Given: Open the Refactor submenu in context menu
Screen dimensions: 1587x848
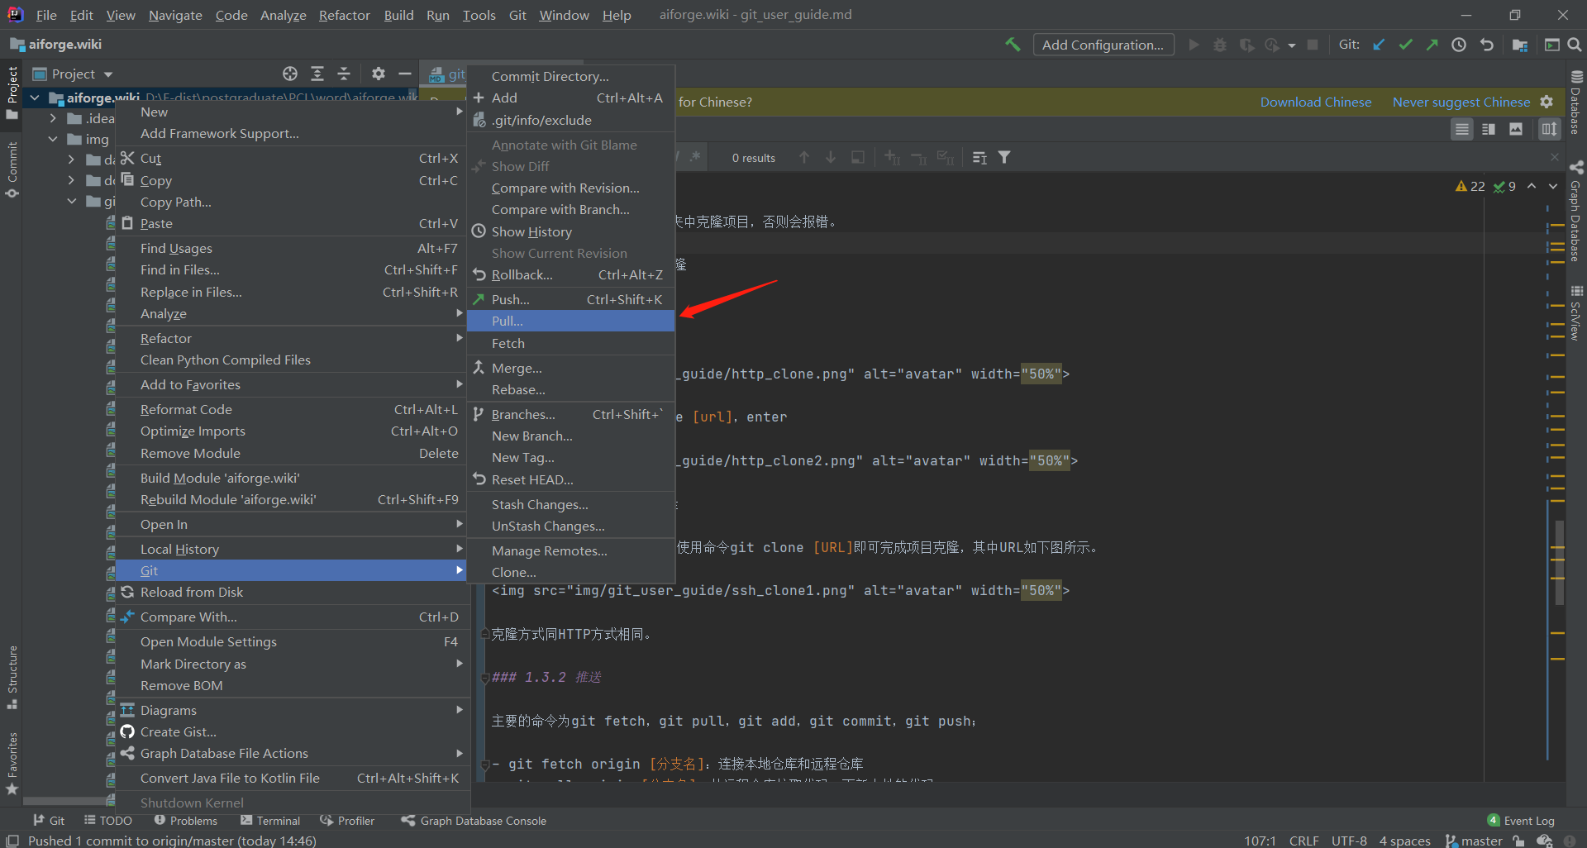Looking at the screenshot, I should tap(291, 338).
